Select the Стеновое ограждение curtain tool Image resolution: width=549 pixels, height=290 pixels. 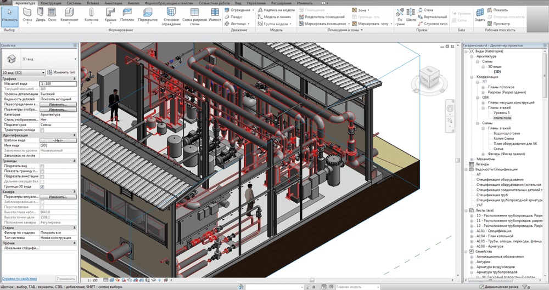[171, 16]
